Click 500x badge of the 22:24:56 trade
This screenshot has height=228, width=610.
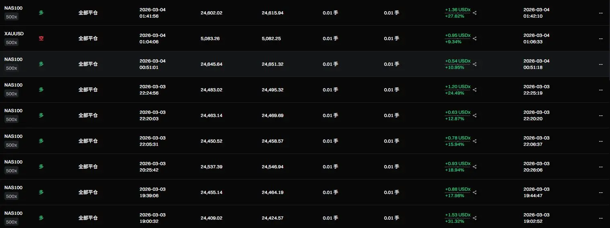pyautogui.click(x=11, y=94)
